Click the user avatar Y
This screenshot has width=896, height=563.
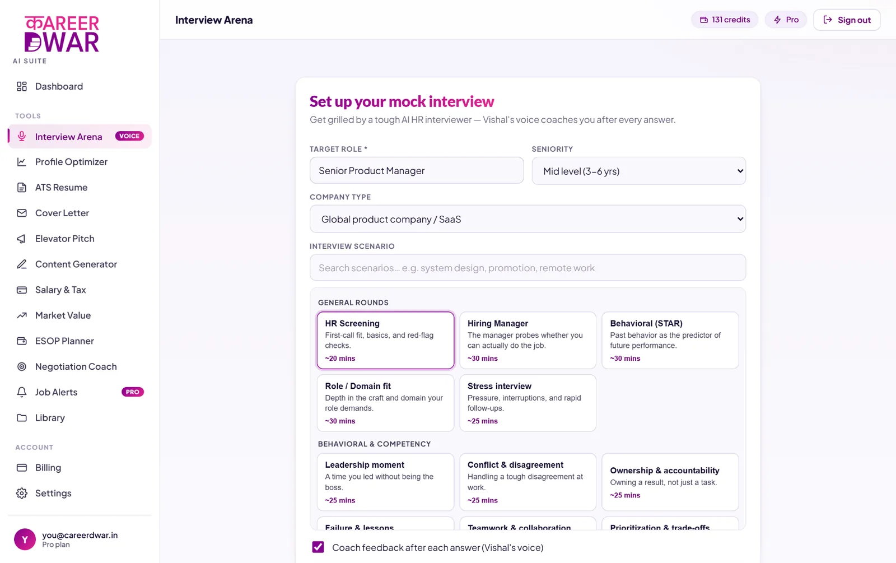coord(25,539)
